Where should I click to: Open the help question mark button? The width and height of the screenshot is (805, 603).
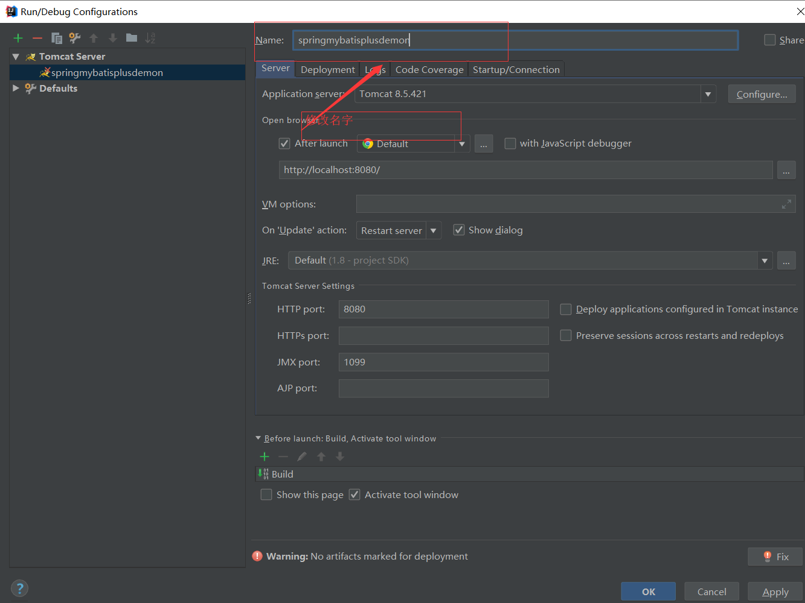tap(19, 589)
